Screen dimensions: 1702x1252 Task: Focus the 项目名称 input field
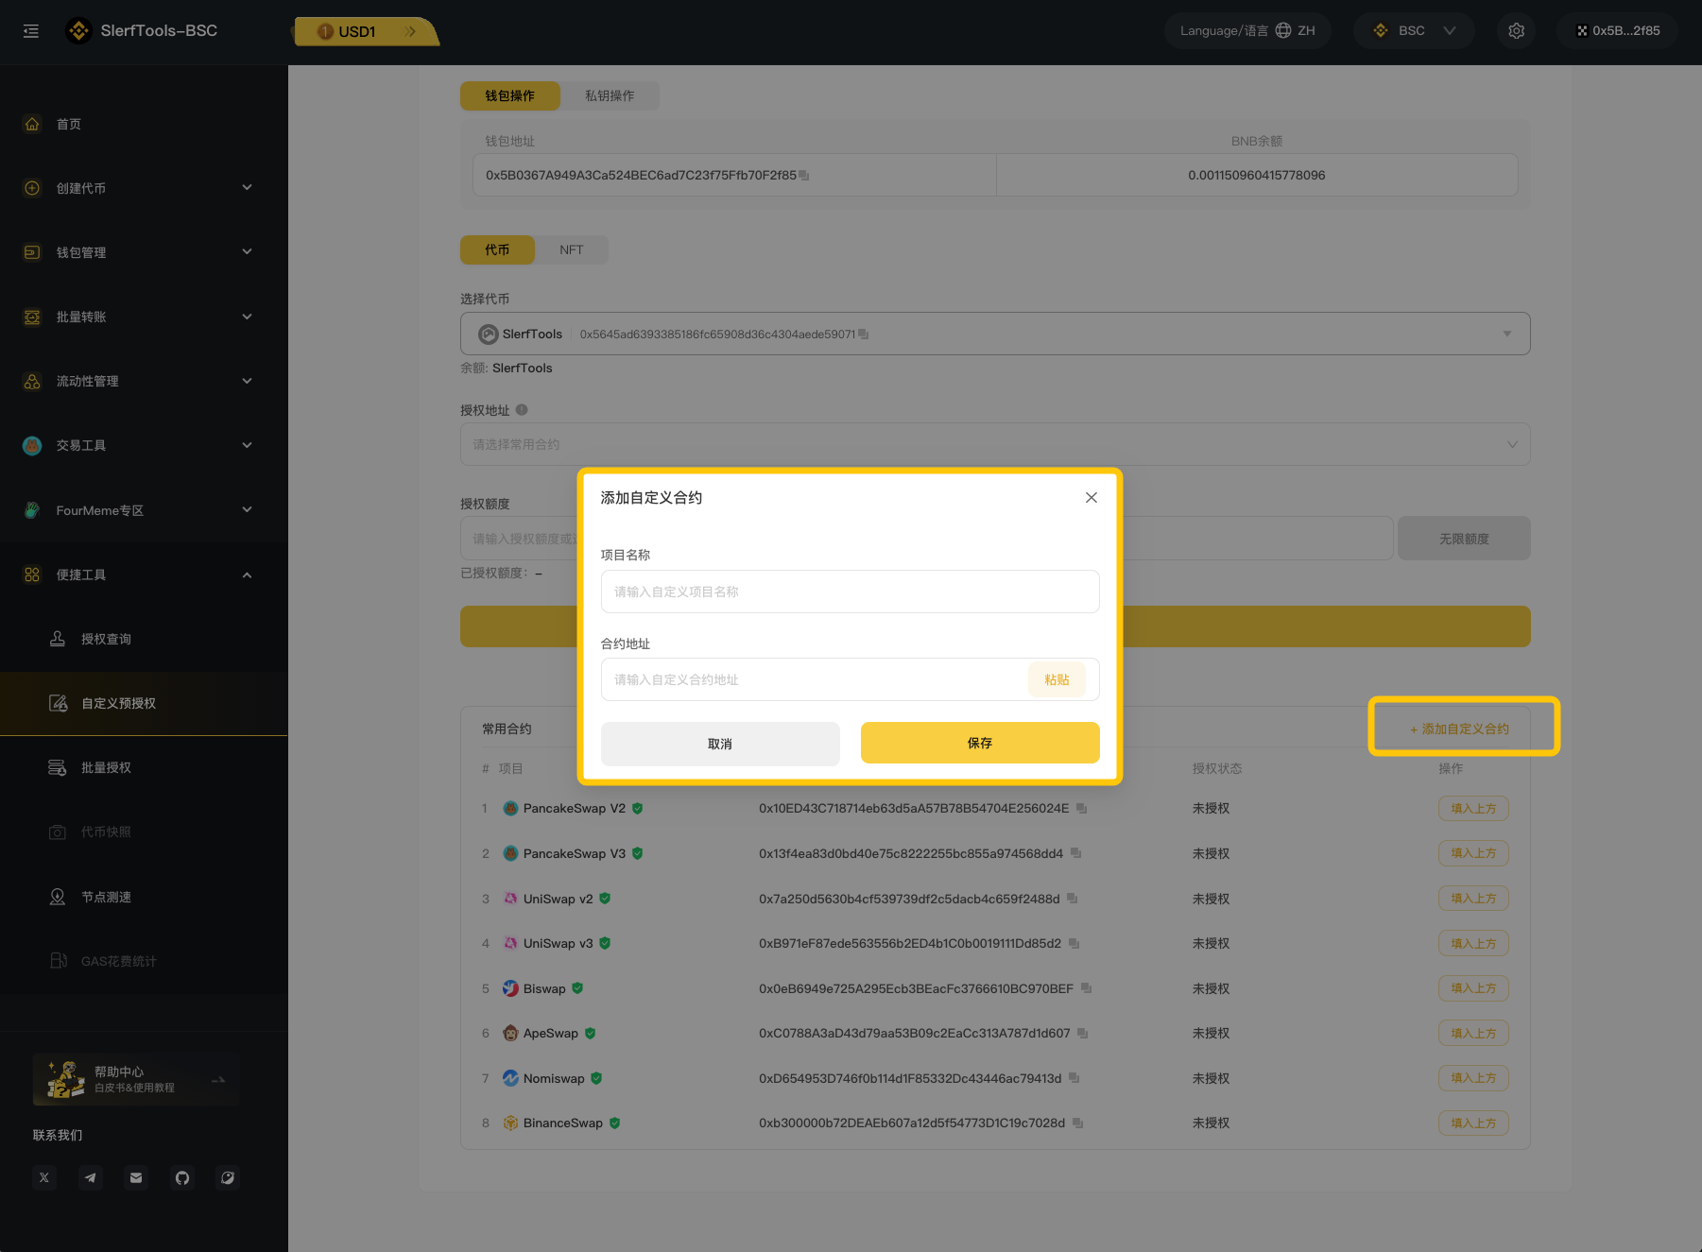pyautogui.click(x=849, y=592)
